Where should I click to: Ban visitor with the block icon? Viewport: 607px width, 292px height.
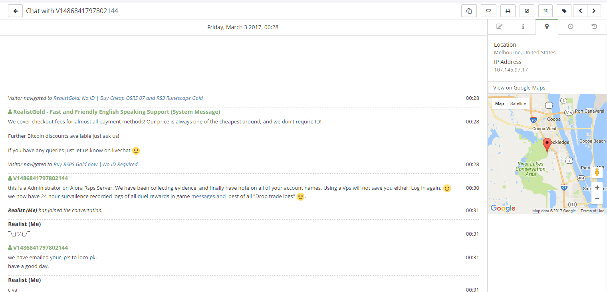(527, 11)
